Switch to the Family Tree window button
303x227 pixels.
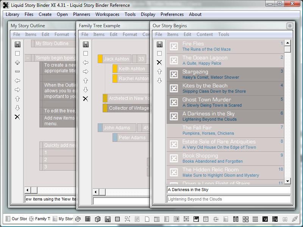(x=40, y=219)
